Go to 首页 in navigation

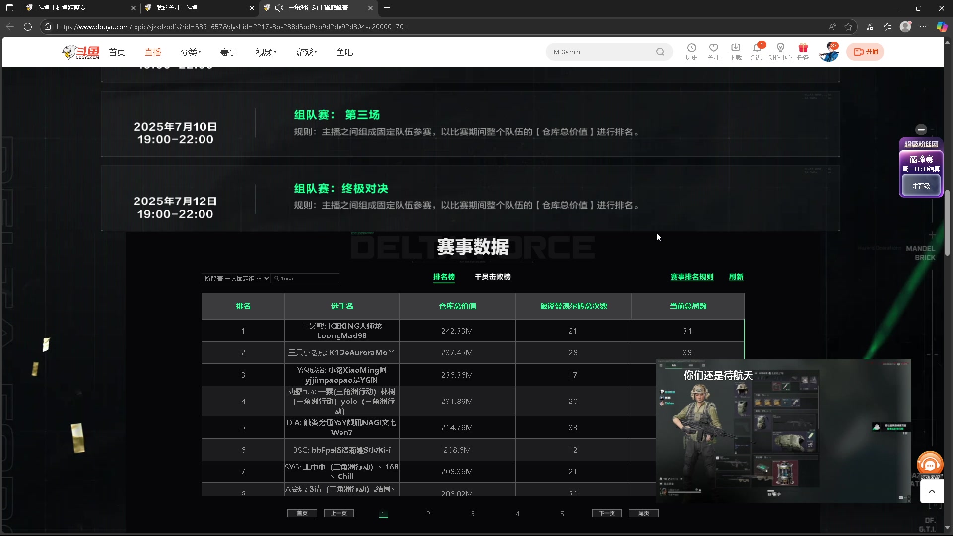pyautogui.click(x=117, y=52)
